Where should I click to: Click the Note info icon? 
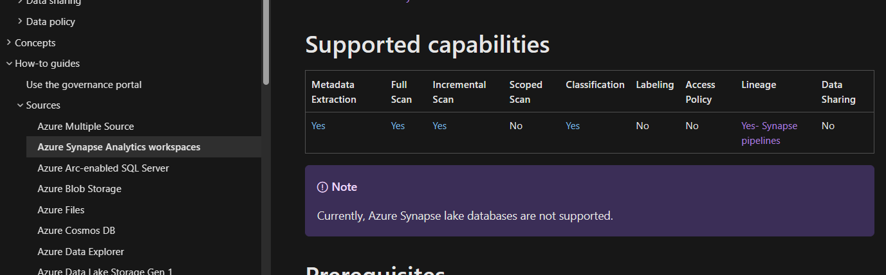coord(322,187)
